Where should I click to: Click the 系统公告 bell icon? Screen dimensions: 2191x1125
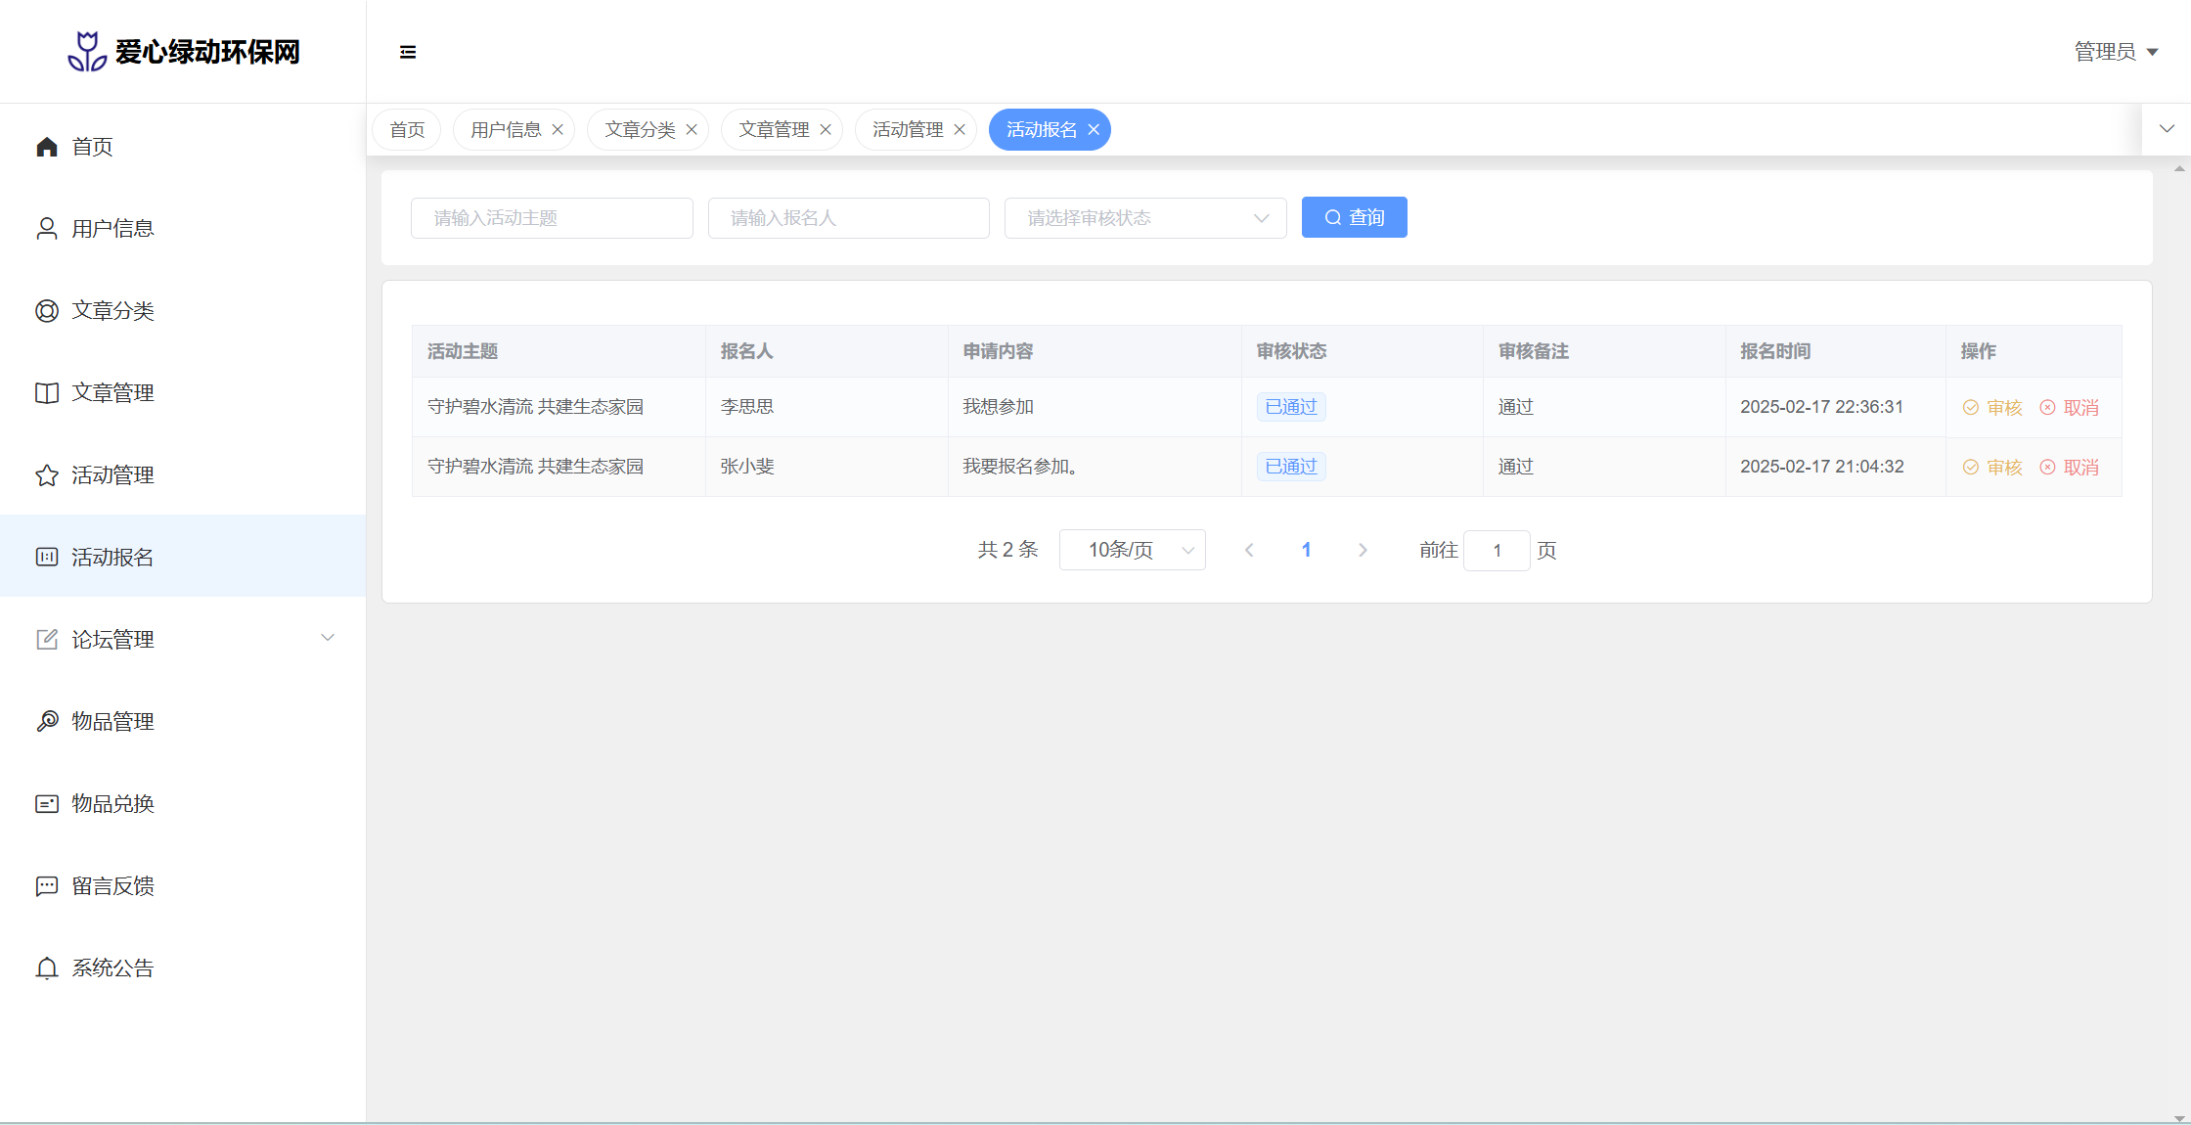pyautogui.click(x=47, y=968)
